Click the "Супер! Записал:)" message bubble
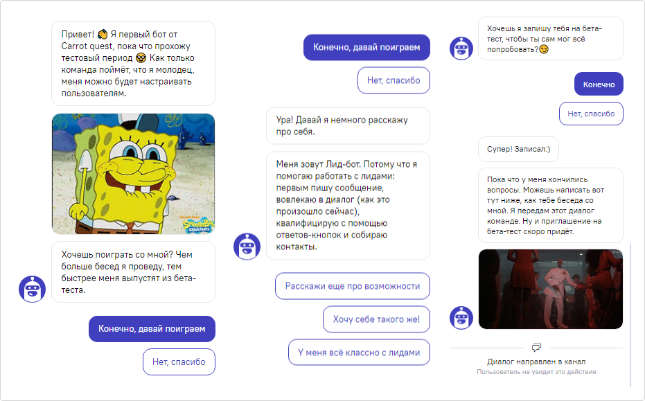The width and height of the screenshot is (645, 401). [x=518, y=149]
